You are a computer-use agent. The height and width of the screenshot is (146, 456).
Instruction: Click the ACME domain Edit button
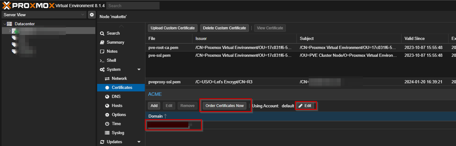pyautogui.click(x=169, y=106)
